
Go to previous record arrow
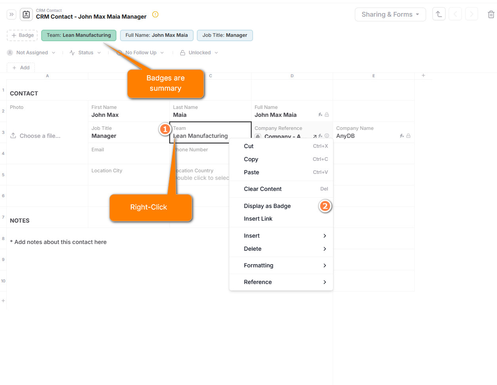point(455,14)
